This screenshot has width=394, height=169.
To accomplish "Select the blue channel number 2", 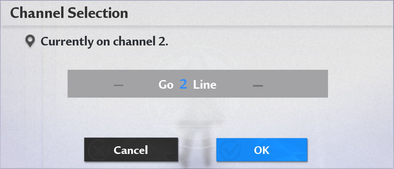I will (x=183, y=84).
